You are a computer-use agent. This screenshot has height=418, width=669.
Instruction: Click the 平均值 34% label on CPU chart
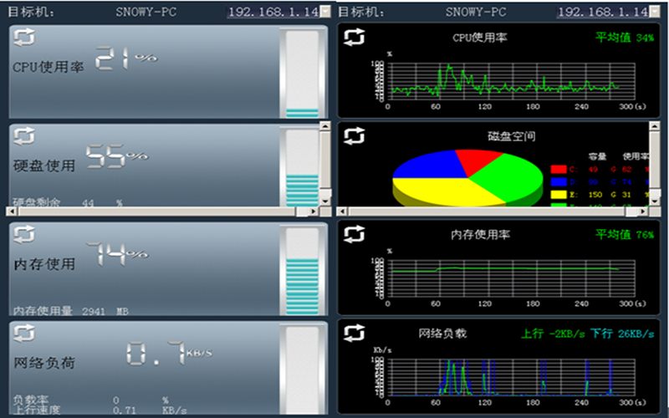tap(625, 38)
